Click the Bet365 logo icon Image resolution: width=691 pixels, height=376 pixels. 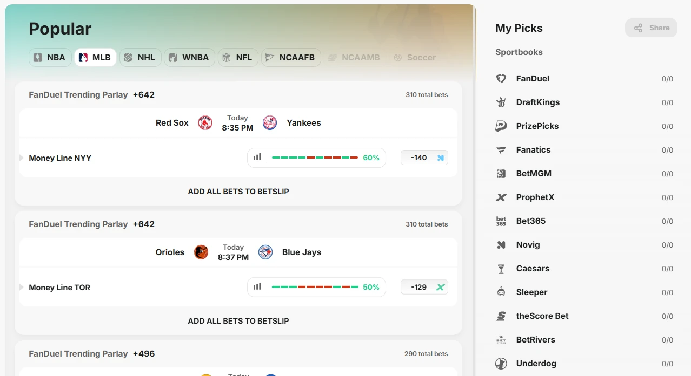[x=501, y=221]
